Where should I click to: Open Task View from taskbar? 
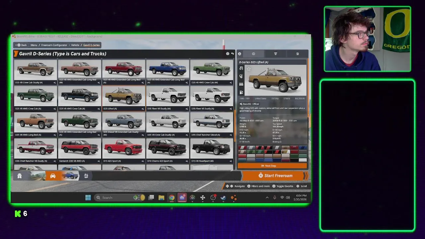coord(151,198)
